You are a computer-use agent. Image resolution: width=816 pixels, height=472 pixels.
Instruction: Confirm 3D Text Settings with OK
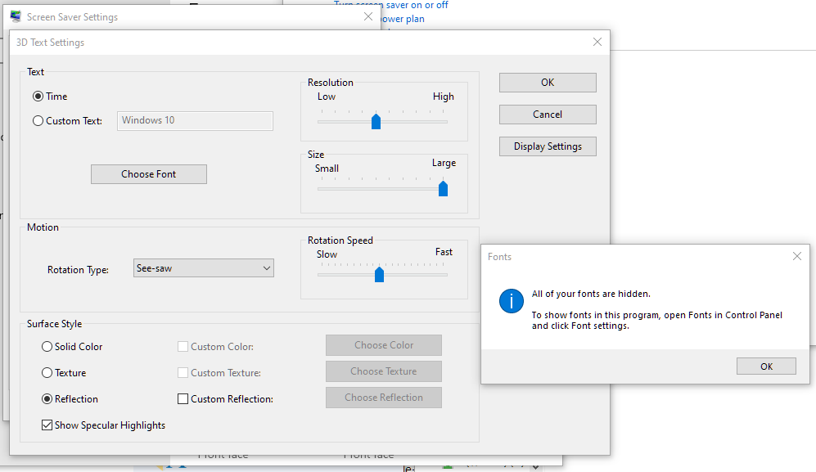pyautogui.click(x=548, y=83)
